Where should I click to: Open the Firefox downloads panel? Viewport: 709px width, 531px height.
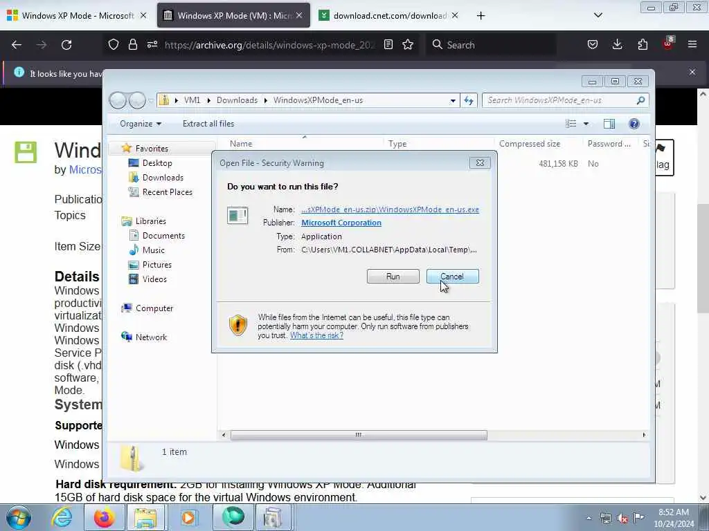(617, 45)
